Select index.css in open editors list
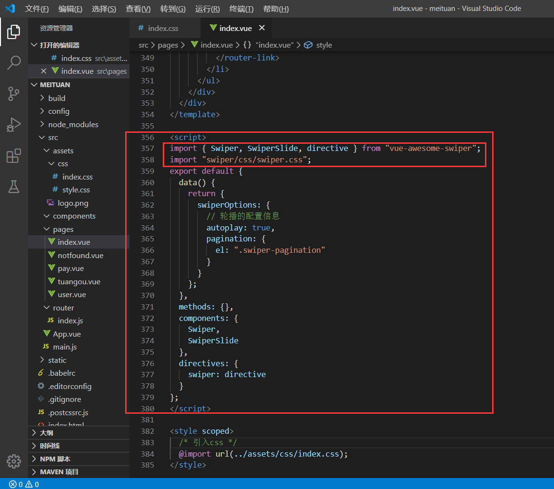The image size is (554, 489). tap(79, 58)
